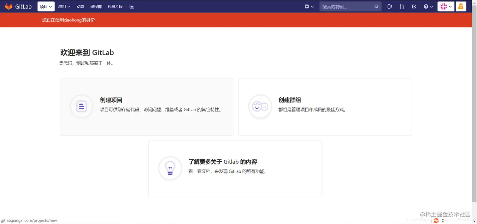Click the orange impersonation exit icon
The width and height of the screenshot is (477, 224).
461,6
